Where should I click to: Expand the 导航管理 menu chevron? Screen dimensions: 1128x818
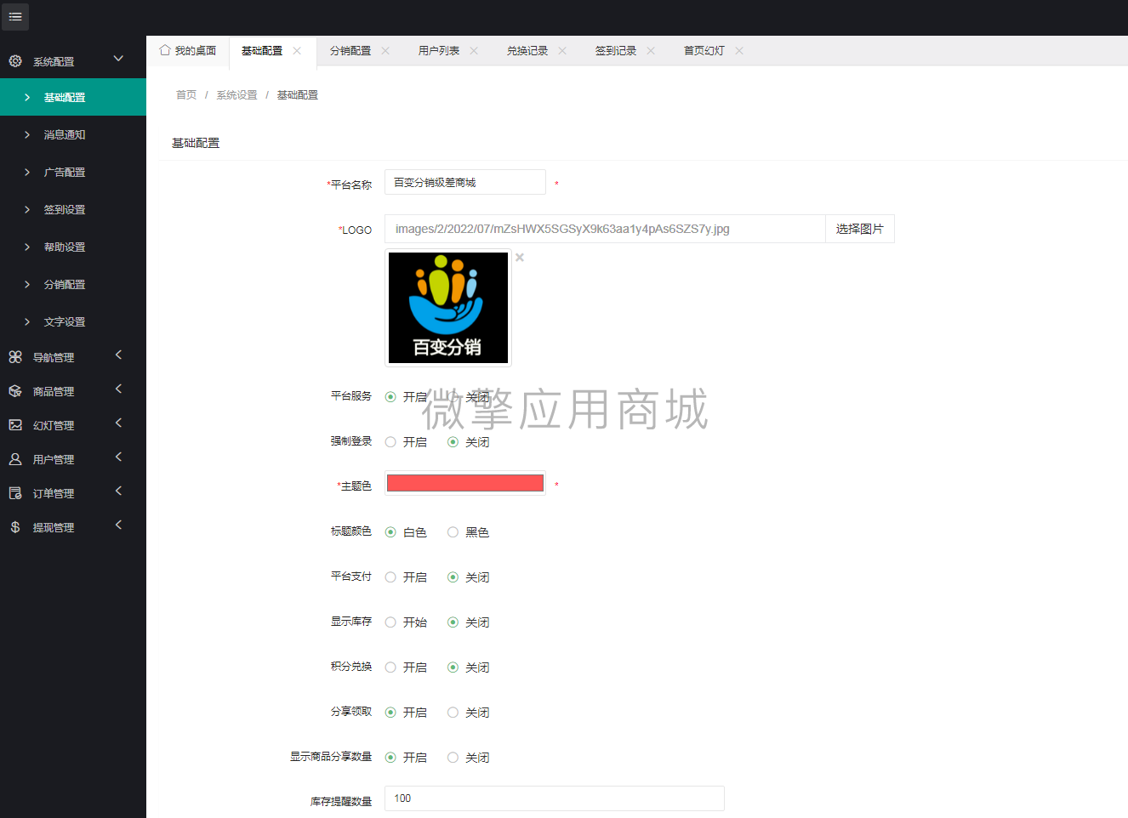point(118,355)
